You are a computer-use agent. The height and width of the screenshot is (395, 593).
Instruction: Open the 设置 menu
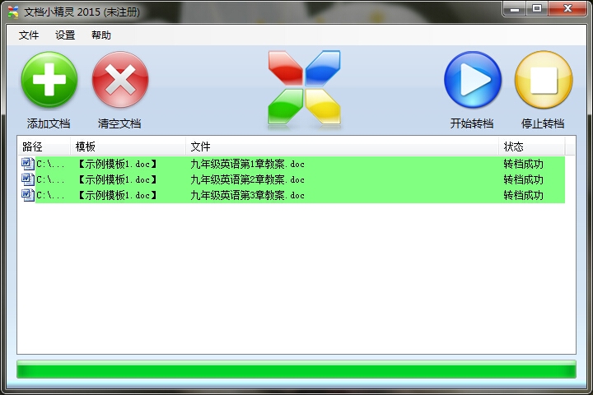(65, 35)
